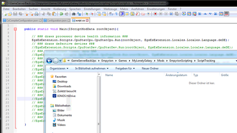Undo the last edit
The height and width of the screenshot is (133, 237).
coord(61,14)
